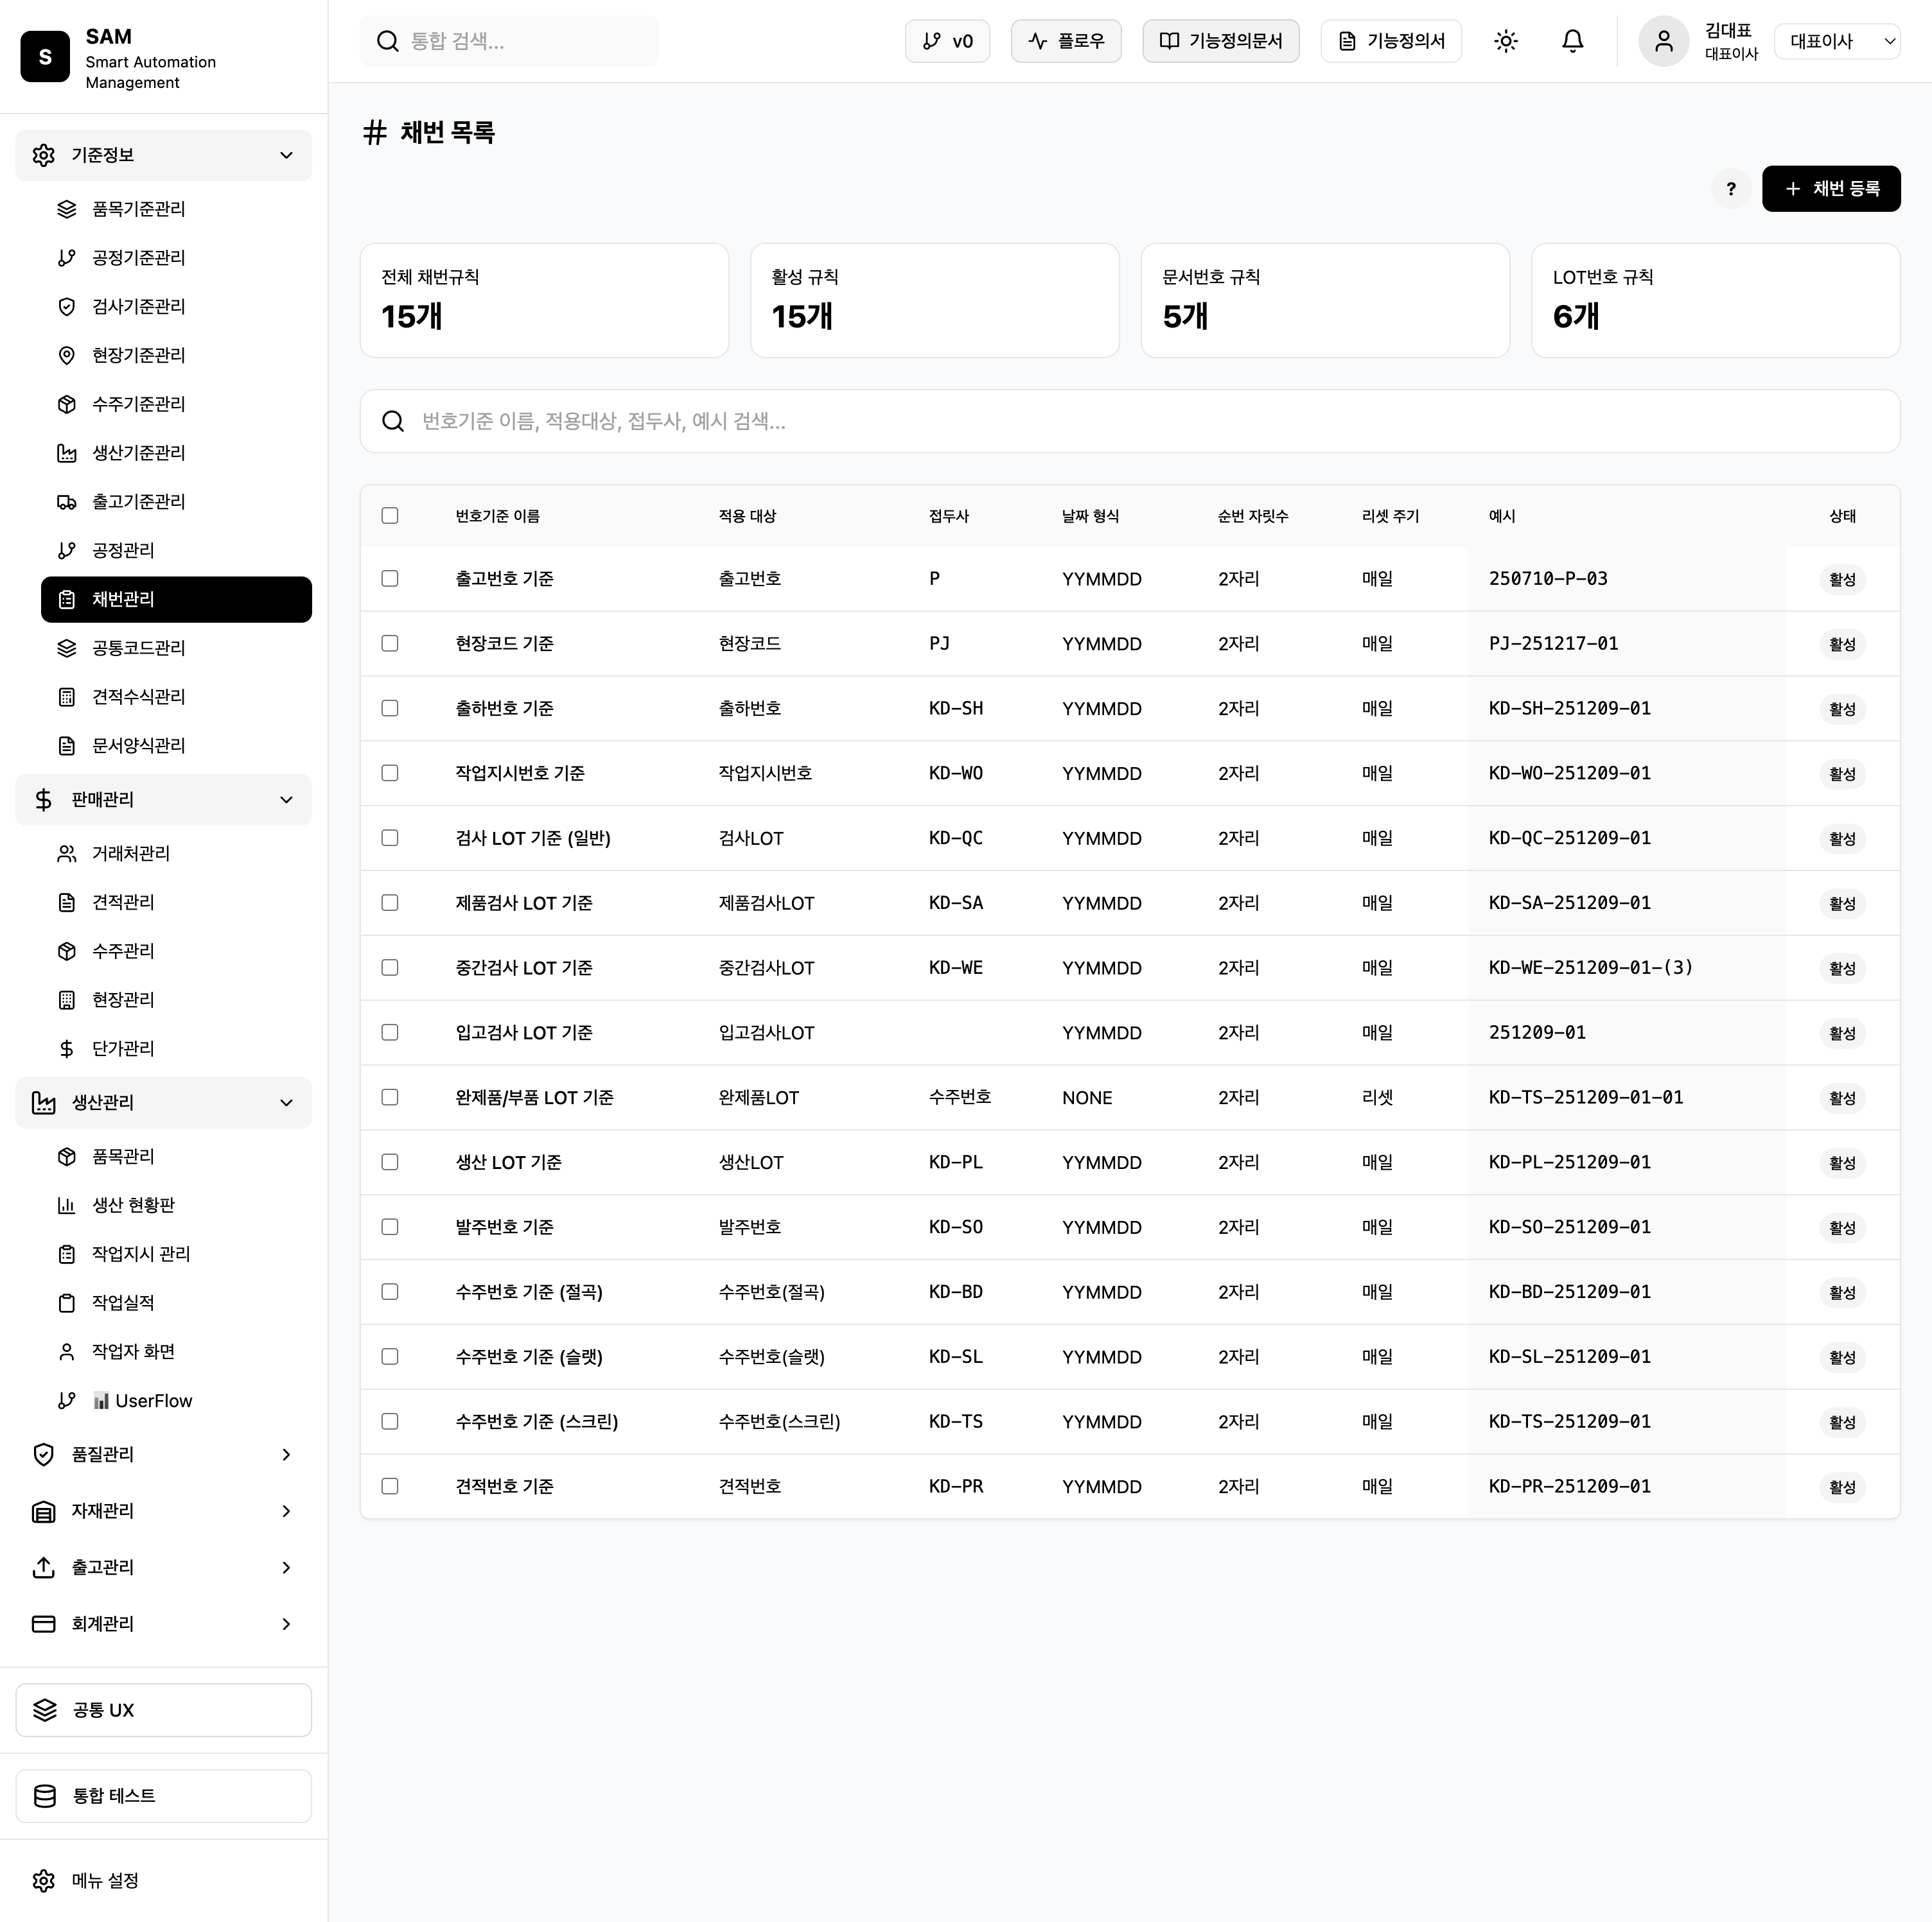
Task: Check the select-all checkbox in the table header
Action: 390,515
